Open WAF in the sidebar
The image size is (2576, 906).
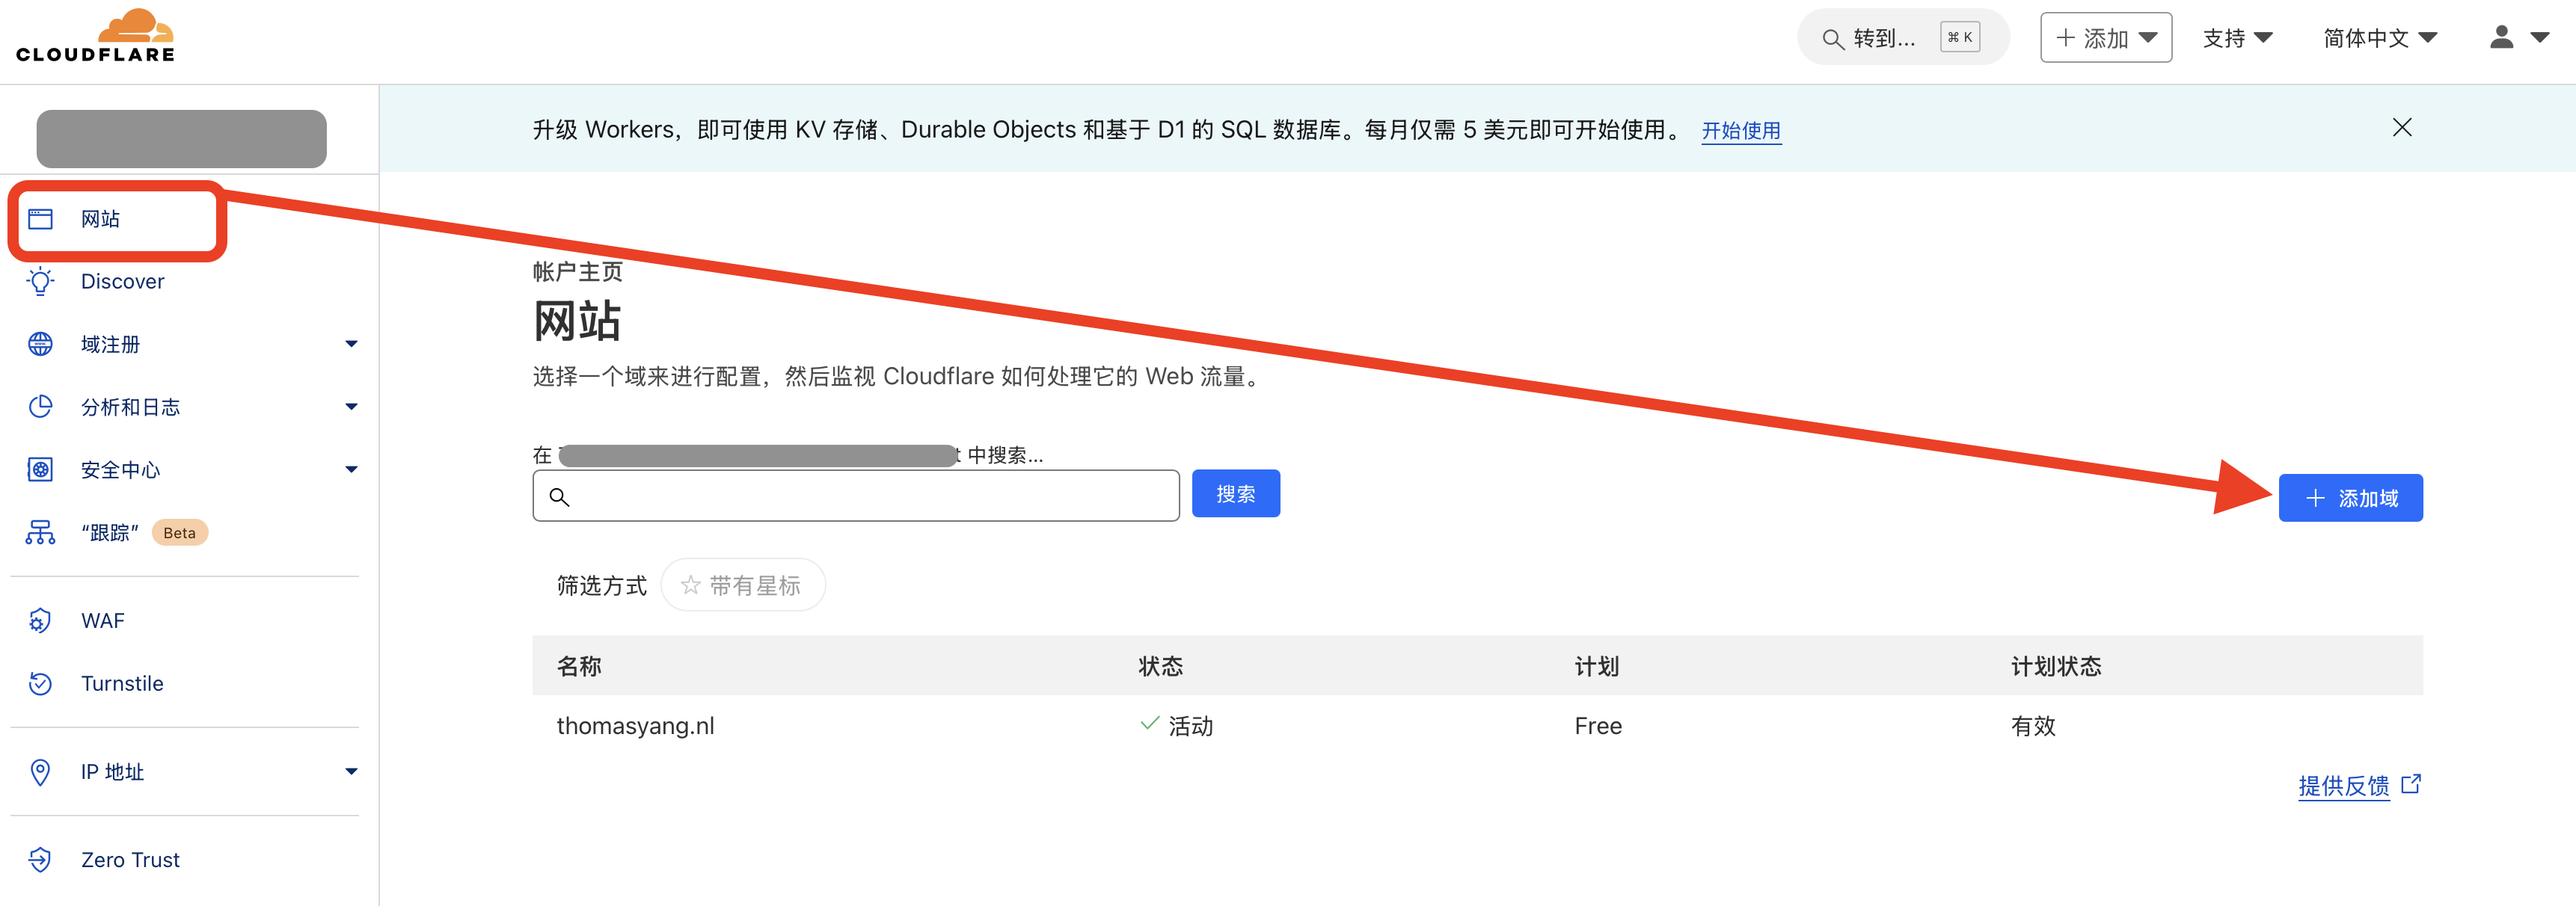(x=103, y=620)
